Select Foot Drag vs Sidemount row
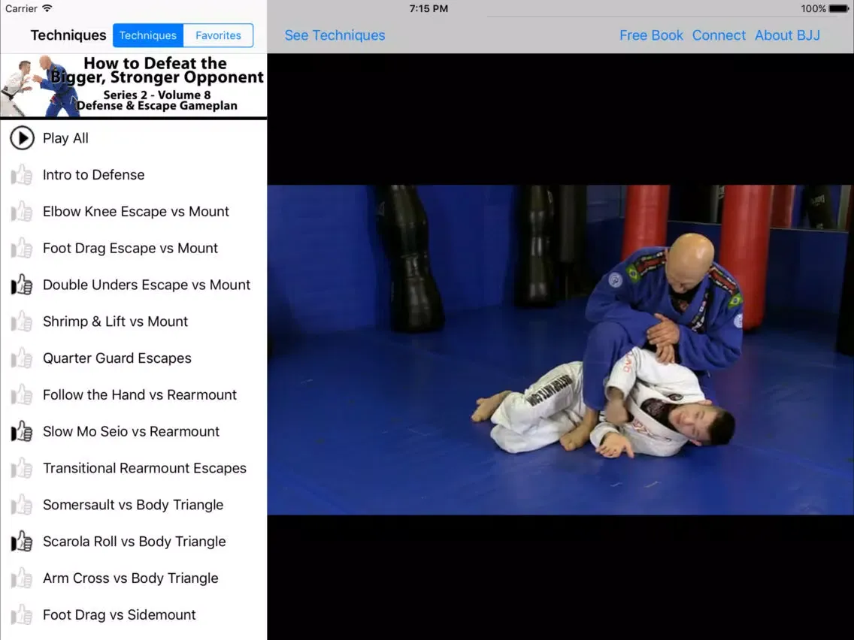Viewport: 854px width, 640px height. click(x=134, y=615)
